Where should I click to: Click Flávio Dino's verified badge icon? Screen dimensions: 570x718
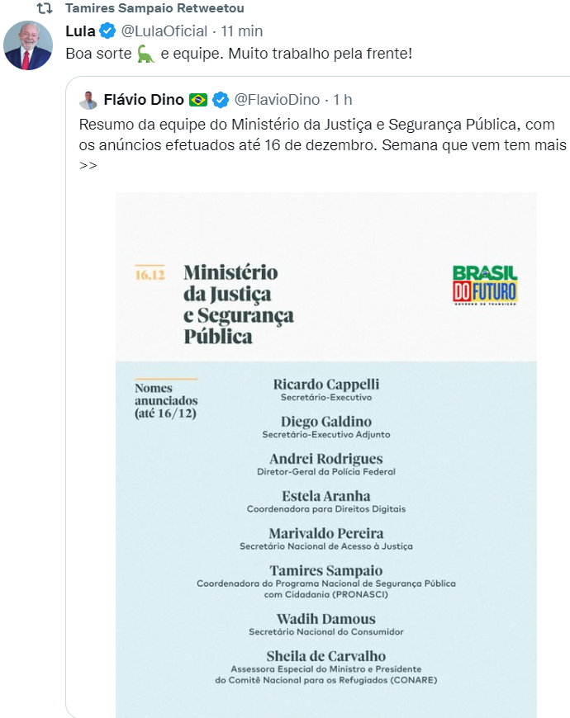tap(221, 100)
